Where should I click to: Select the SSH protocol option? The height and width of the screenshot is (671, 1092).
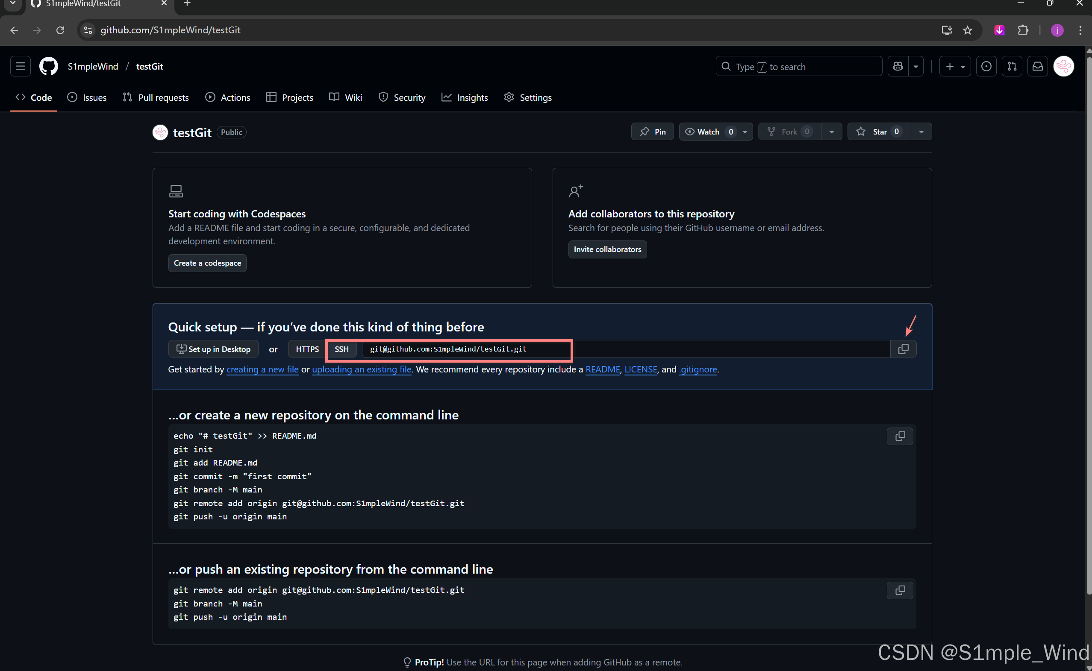pos(341,349)
